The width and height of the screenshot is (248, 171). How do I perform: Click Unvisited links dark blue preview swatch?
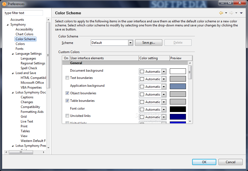click(178, 117)
